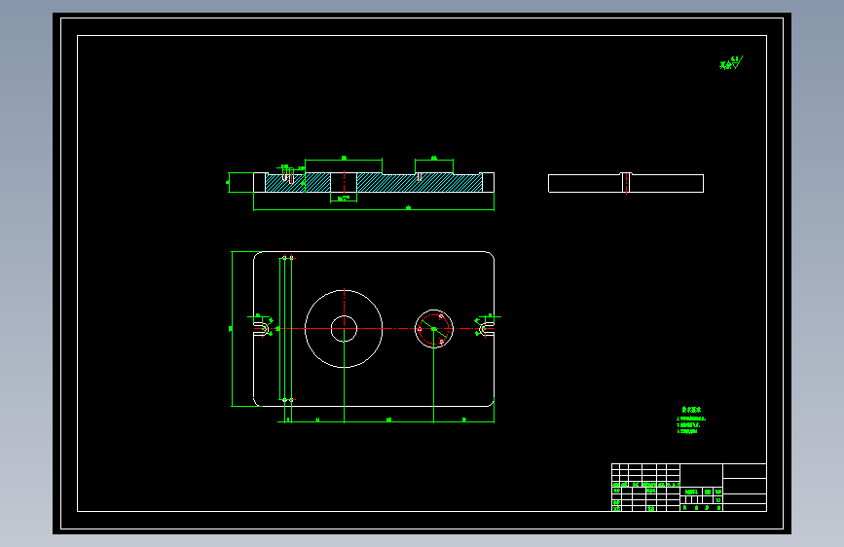Select the bolt-hole circle with red pitch circle
This screenshot has height=547, width=844.
(434, 328)
